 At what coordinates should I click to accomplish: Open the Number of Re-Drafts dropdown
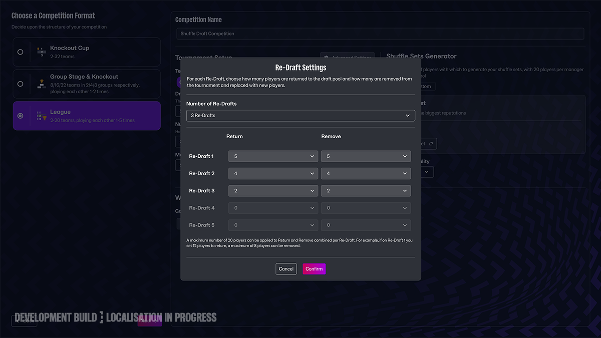pos(300,115)
